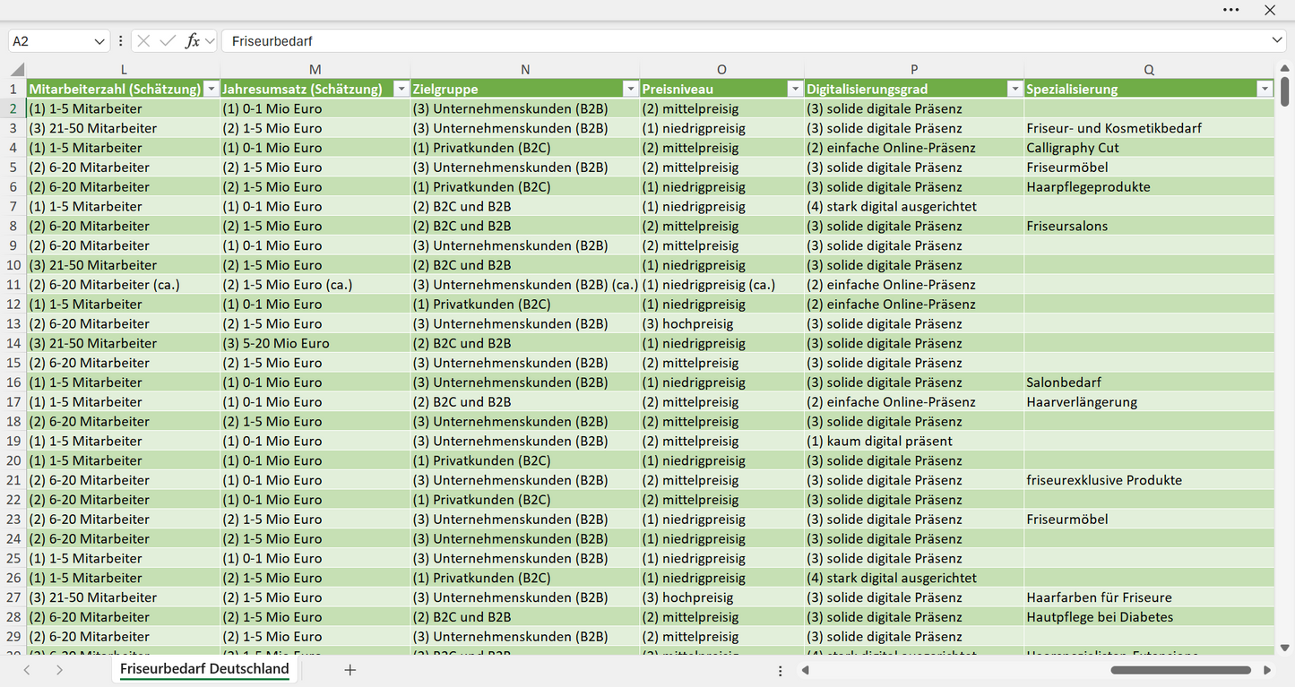
Task: Click the Name Box showing A2
Action: point(50,41)
